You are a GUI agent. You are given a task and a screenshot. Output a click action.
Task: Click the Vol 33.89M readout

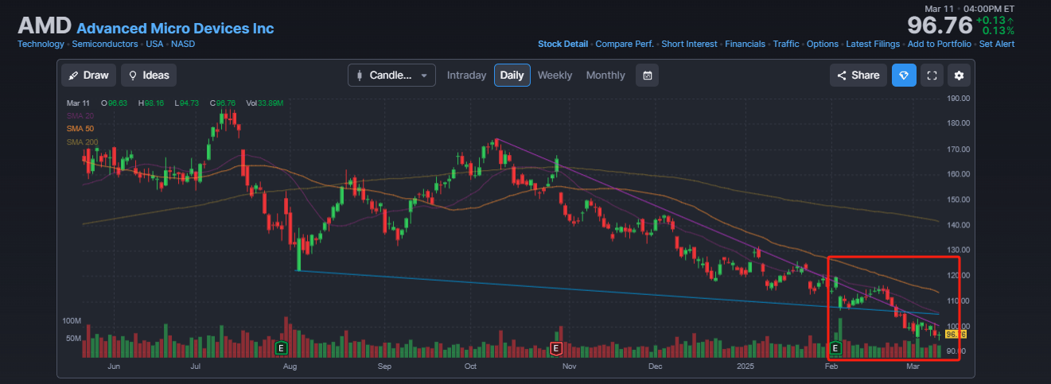[x=265, y=103]
